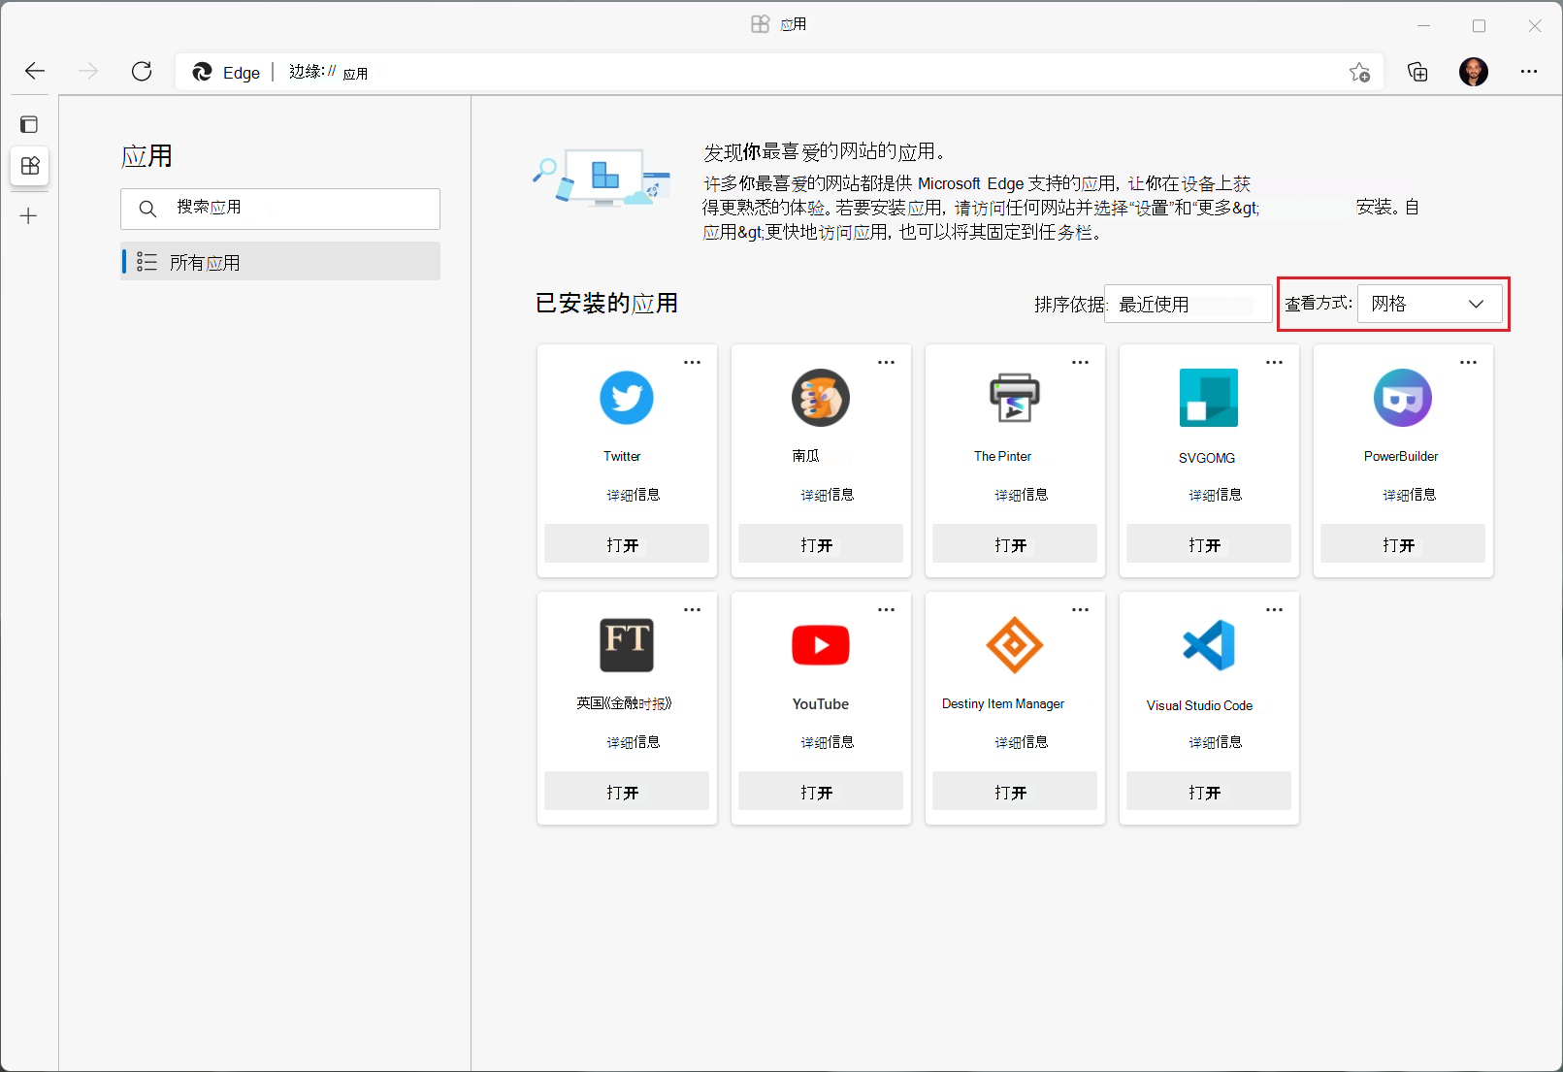This screenshot has height=1072, width=1563.
Task: Open more options for Destiny Item Manager
Action: (1081, 610)
